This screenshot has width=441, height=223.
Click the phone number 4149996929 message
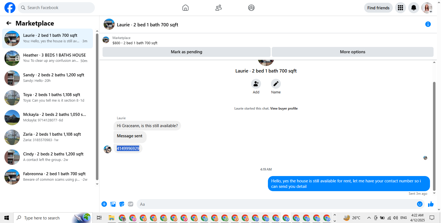tap(128, 149)
